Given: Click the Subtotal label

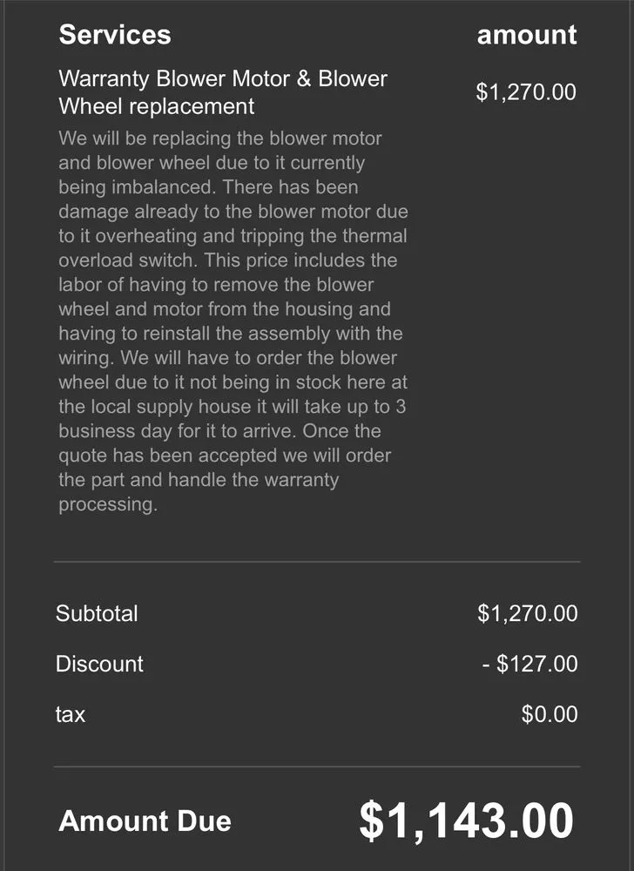Looking at the screenshot, I should [97, 613].
